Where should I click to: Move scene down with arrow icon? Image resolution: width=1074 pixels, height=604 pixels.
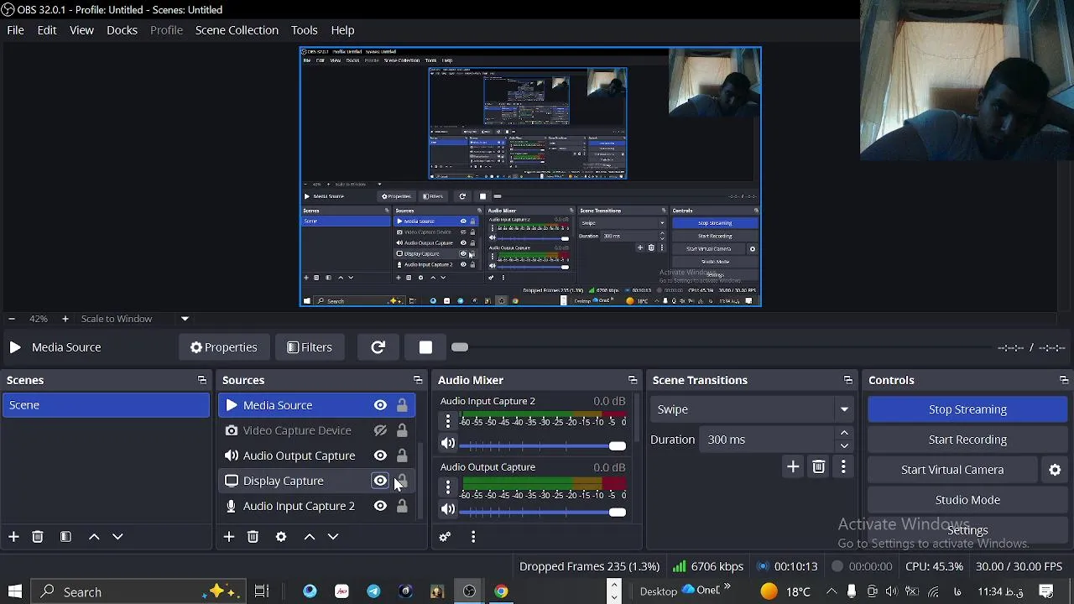pos(117,537)
